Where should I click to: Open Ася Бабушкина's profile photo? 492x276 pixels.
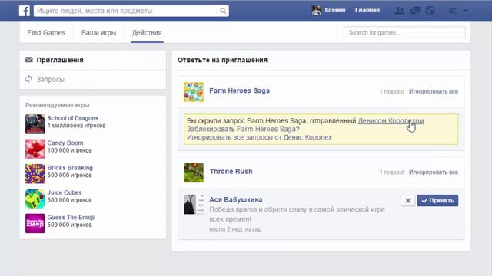pos(194,205)
